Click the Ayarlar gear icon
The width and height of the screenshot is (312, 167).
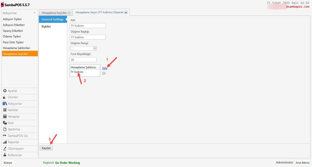coord(5,91)
